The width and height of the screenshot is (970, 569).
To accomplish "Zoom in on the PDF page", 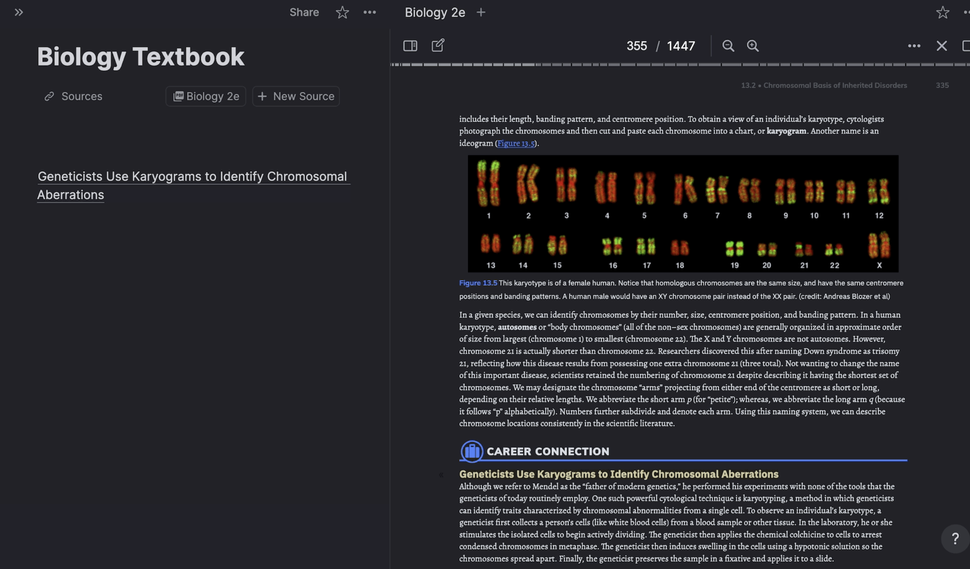I will click(753, 46).
